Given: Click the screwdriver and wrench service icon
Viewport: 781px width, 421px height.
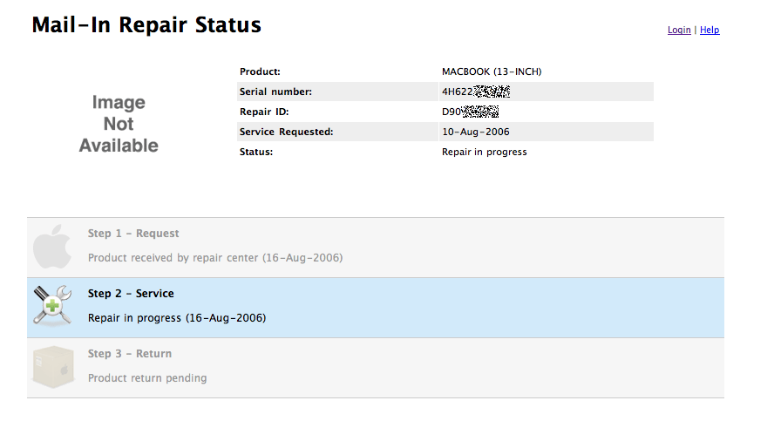Looking at the screenshot, I should 53,306.
